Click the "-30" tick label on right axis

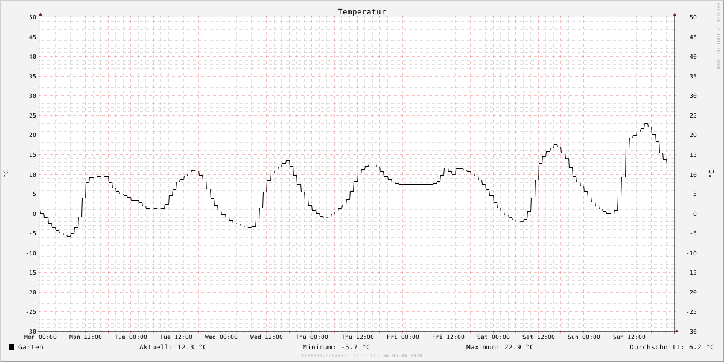[691, 331]
